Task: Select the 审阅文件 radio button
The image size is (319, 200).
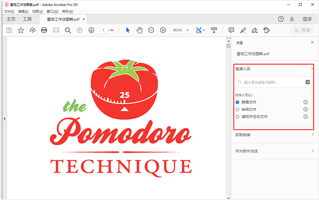Action: click(237, 110)
